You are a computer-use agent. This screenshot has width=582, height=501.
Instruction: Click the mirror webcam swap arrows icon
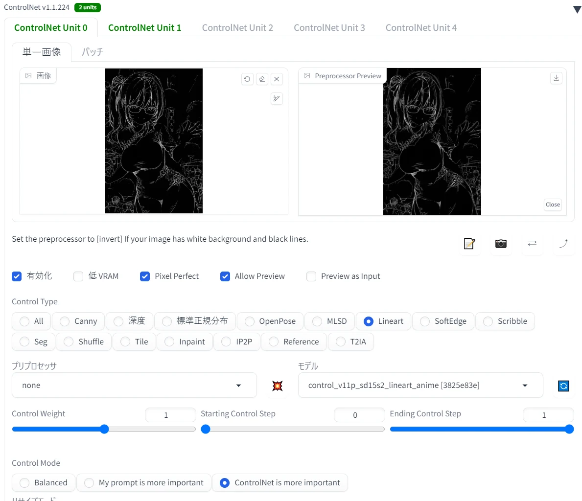click(532, 244)
